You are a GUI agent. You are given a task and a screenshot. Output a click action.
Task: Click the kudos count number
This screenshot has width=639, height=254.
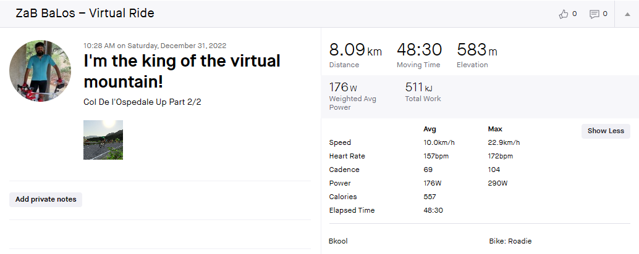pyautogui.click(x=575, y=14)
